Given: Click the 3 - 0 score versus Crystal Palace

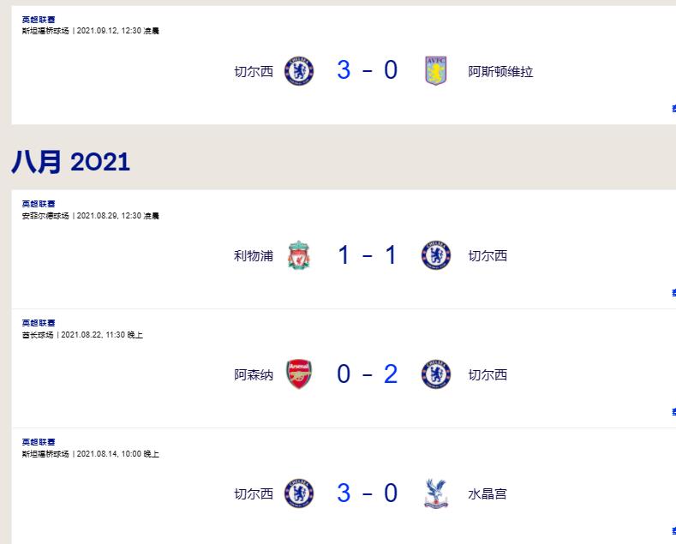Looking at the screenshot, I should [x=368, y=493].
